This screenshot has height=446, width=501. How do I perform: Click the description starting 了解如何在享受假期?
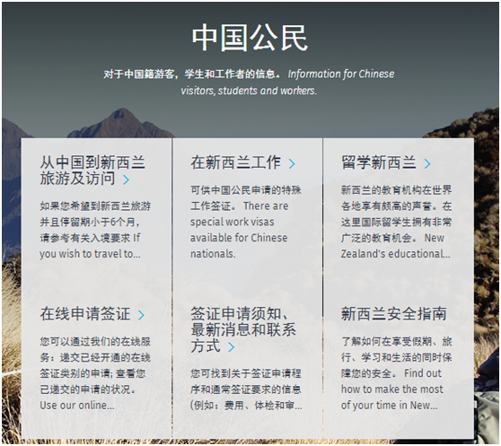pyautogui.click(x=396, y=373)
